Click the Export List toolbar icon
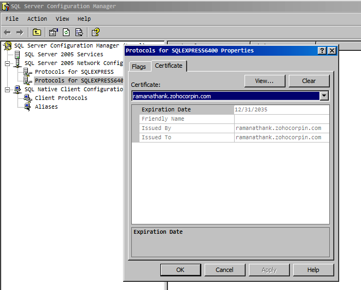 tap(79, 32)
